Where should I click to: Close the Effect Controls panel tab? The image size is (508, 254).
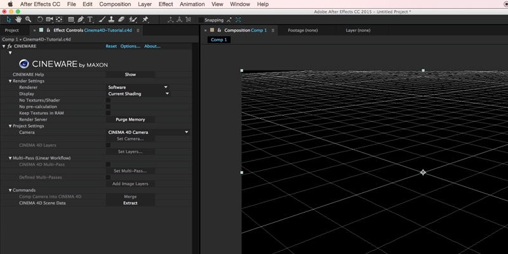pyautogui.click(x=35, y=30)
